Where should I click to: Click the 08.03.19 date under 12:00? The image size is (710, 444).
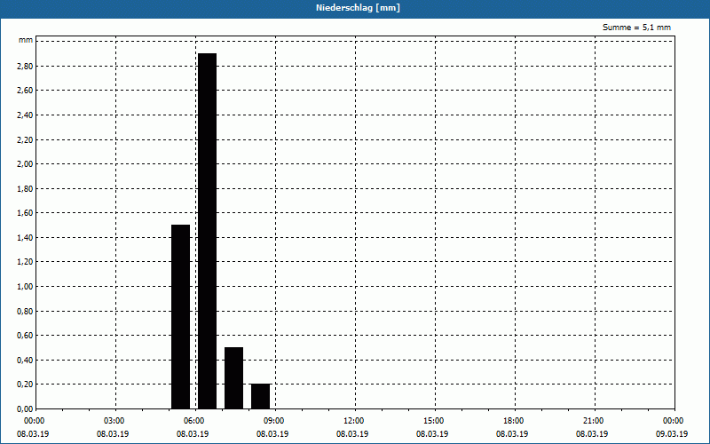click(352, 434)
